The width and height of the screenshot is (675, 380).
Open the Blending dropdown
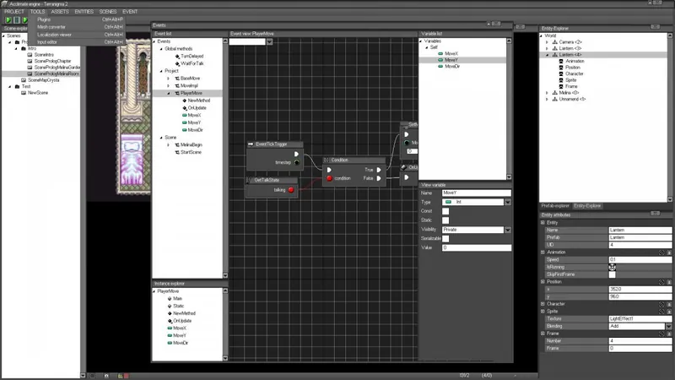pyautogui.click(x=668, y=326)
